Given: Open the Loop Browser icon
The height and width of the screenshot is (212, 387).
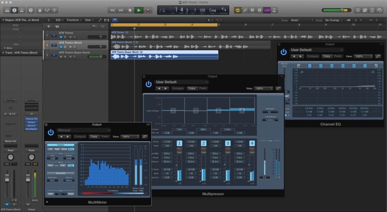Looking at the screenshot, I should [372, 10].
